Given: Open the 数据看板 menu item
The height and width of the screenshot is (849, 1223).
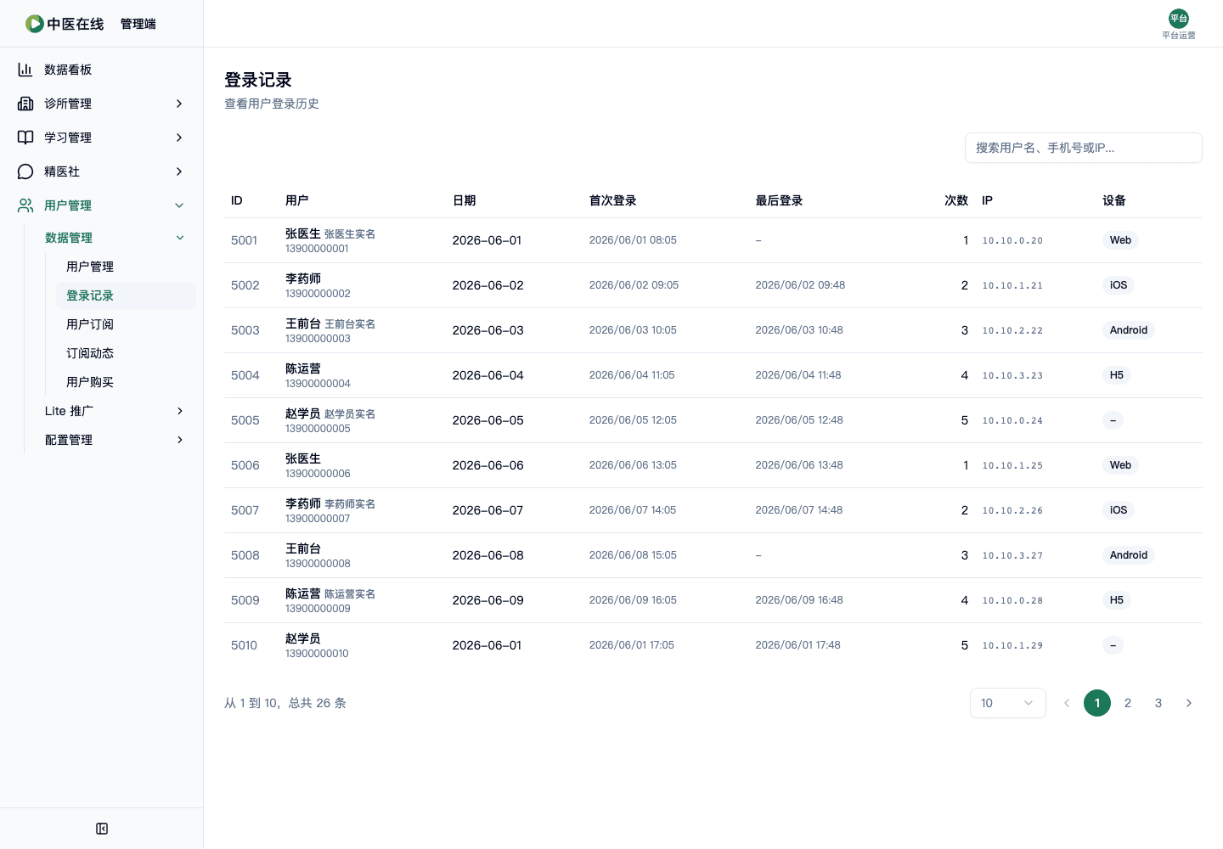Looking at the screenshot, I should (x=102, y=70).
